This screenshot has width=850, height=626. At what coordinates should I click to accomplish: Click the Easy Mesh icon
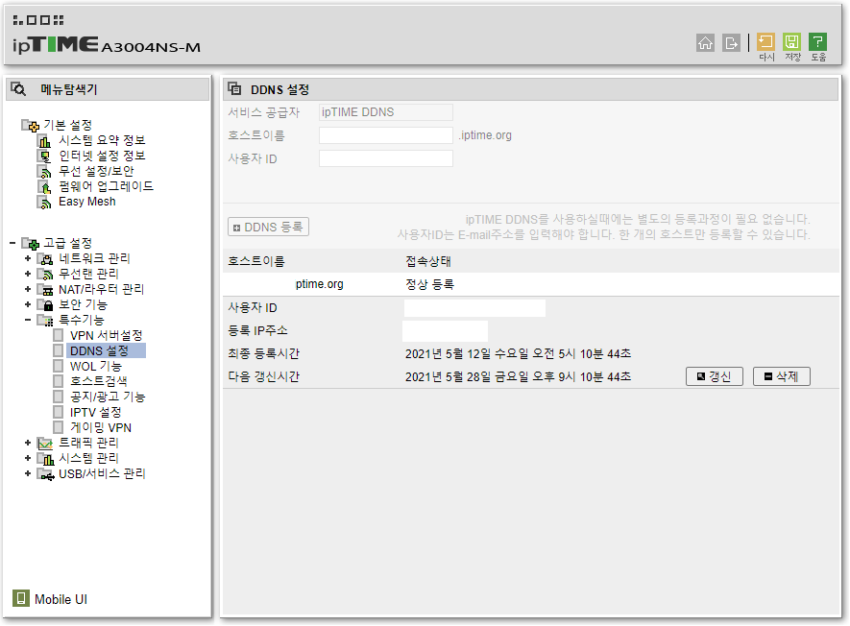point(44,203)
